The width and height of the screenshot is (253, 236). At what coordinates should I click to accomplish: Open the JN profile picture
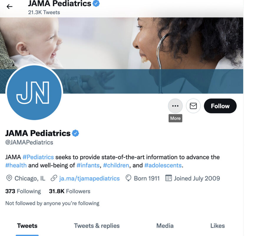tap(34, 92)
